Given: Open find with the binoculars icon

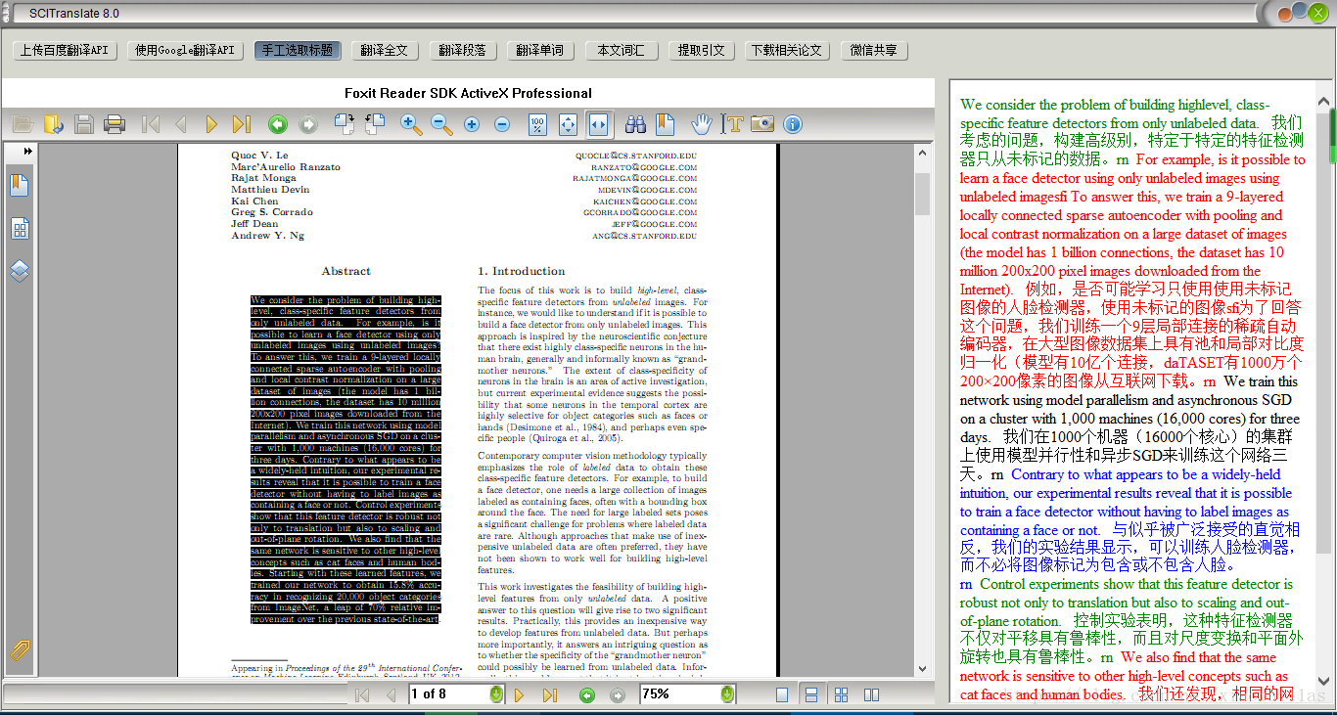Looking at the screenshot, I should point(635,124).
